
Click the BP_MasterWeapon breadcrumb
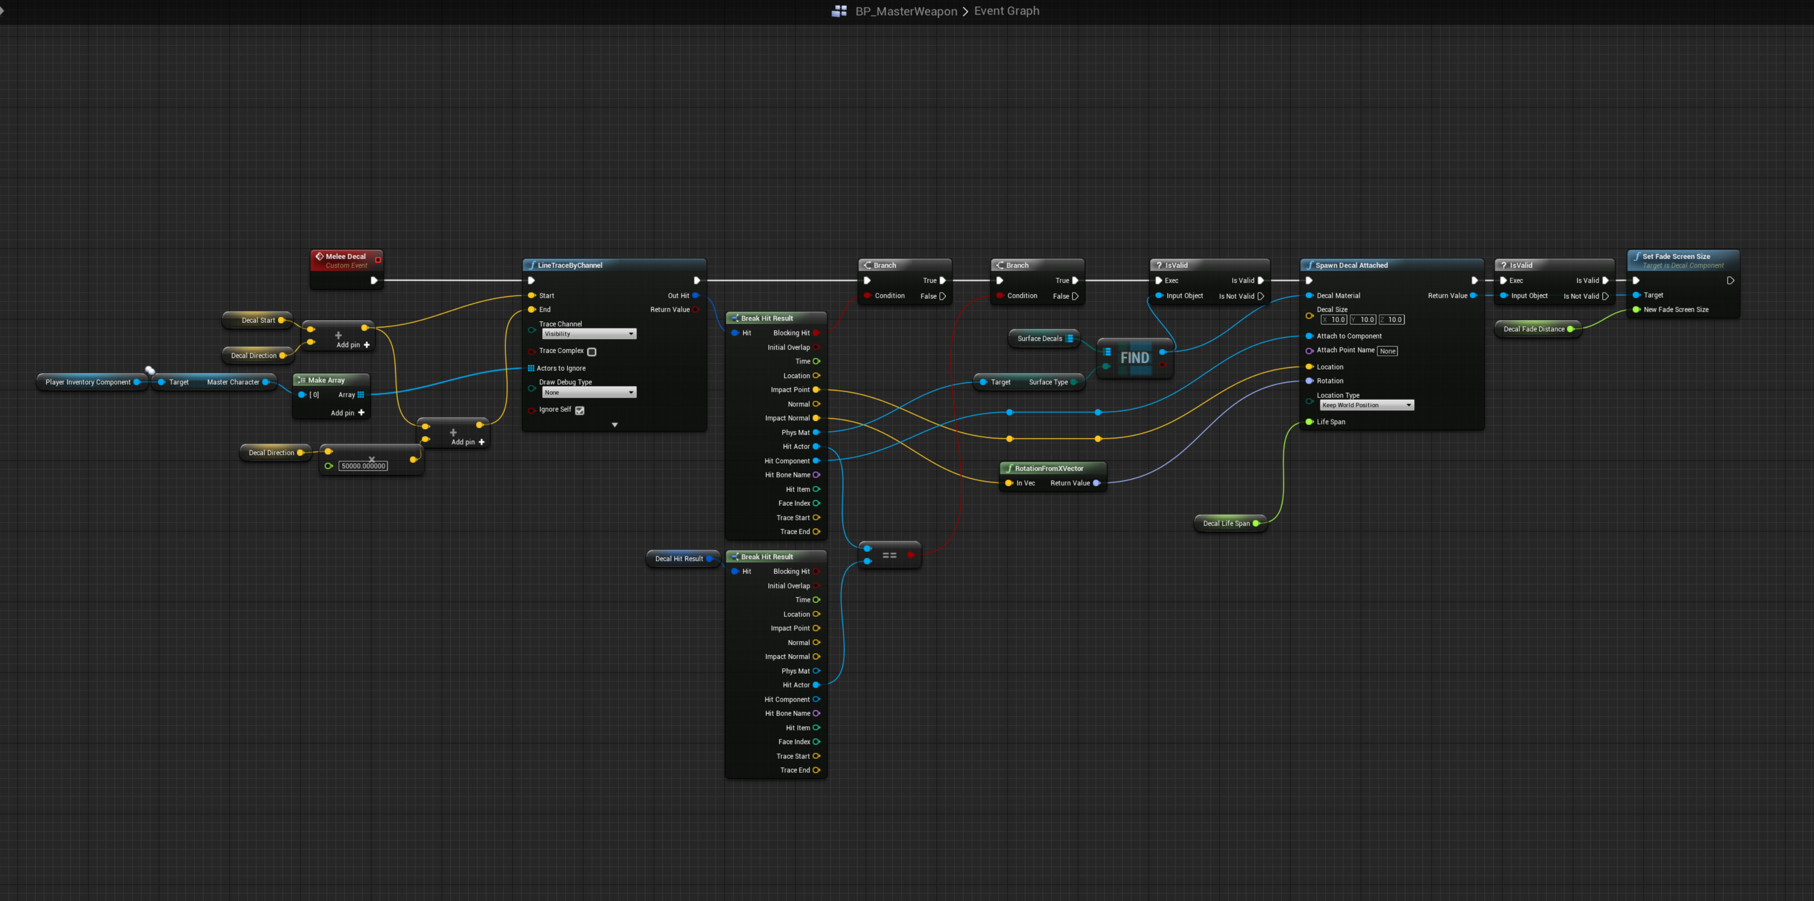tap(905, 11)
